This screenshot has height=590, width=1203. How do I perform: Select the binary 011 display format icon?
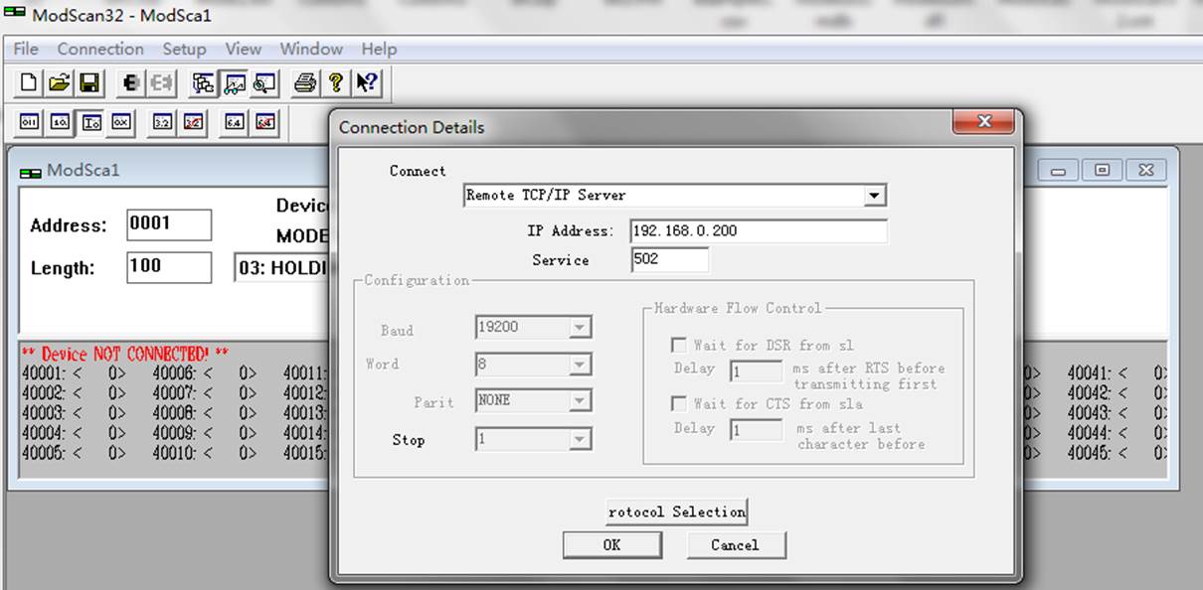pos(29,122)
